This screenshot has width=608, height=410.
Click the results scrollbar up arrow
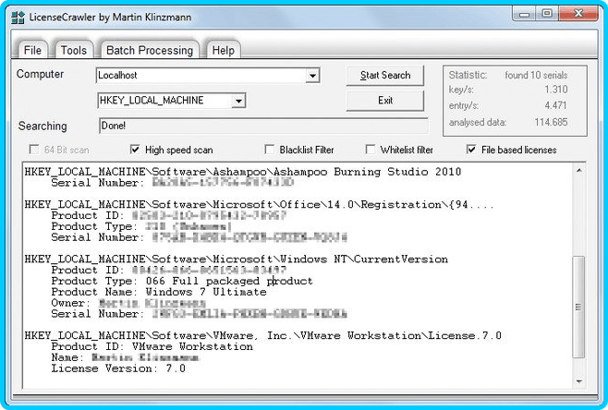click(578, 172)
